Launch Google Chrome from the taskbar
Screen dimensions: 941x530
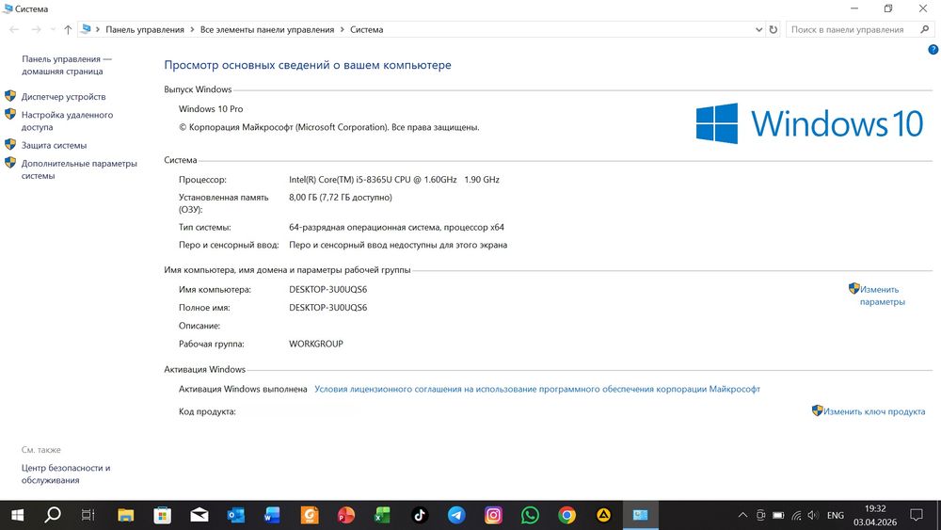566,515
